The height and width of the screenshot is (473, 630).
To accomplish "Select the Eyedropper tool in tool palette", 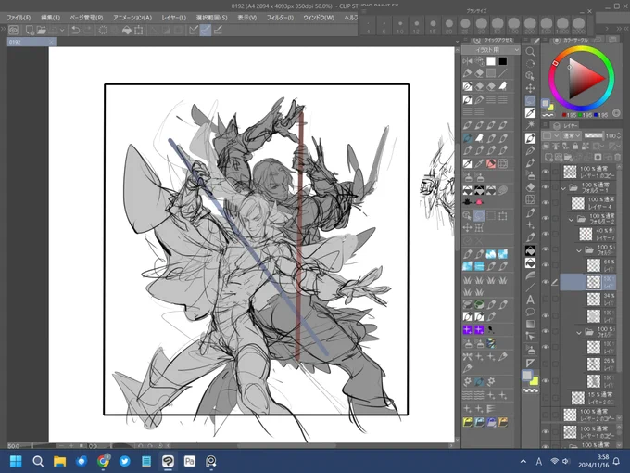I will [530, 113].
